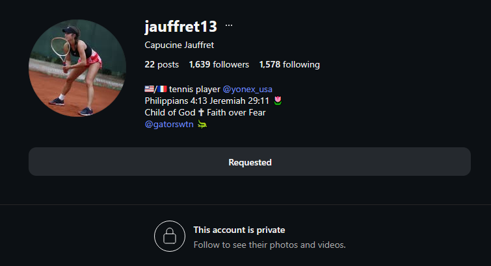The height and width of the screenshot is (266, 491).
Task: View the 1,639 followers list
Action: tap(219, 65)
